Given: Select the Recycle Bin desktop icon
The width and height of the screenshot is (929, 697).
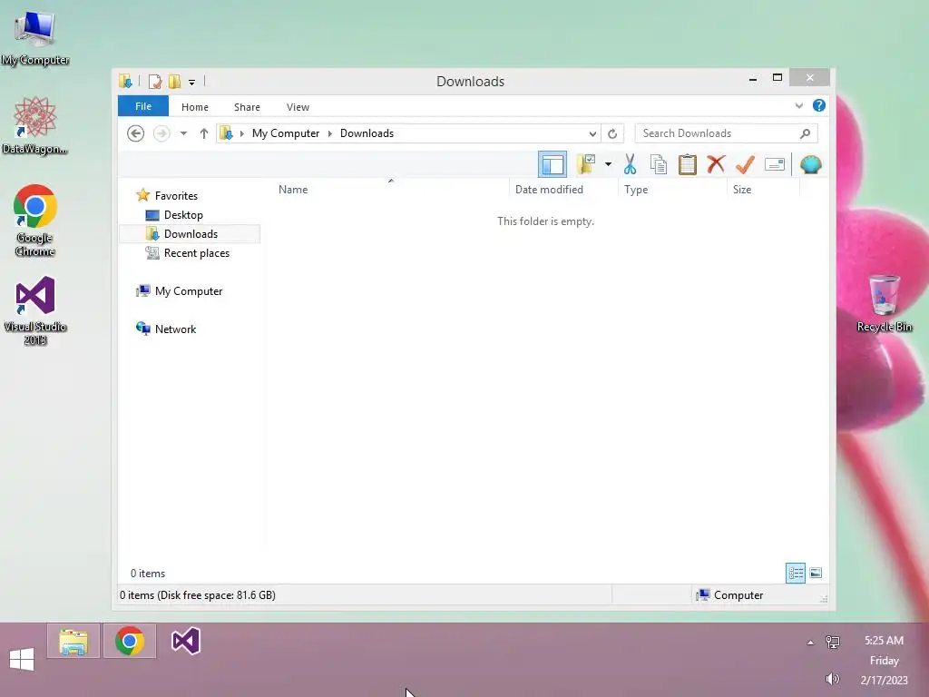Looking at the screenshot, I should (884, 303).
